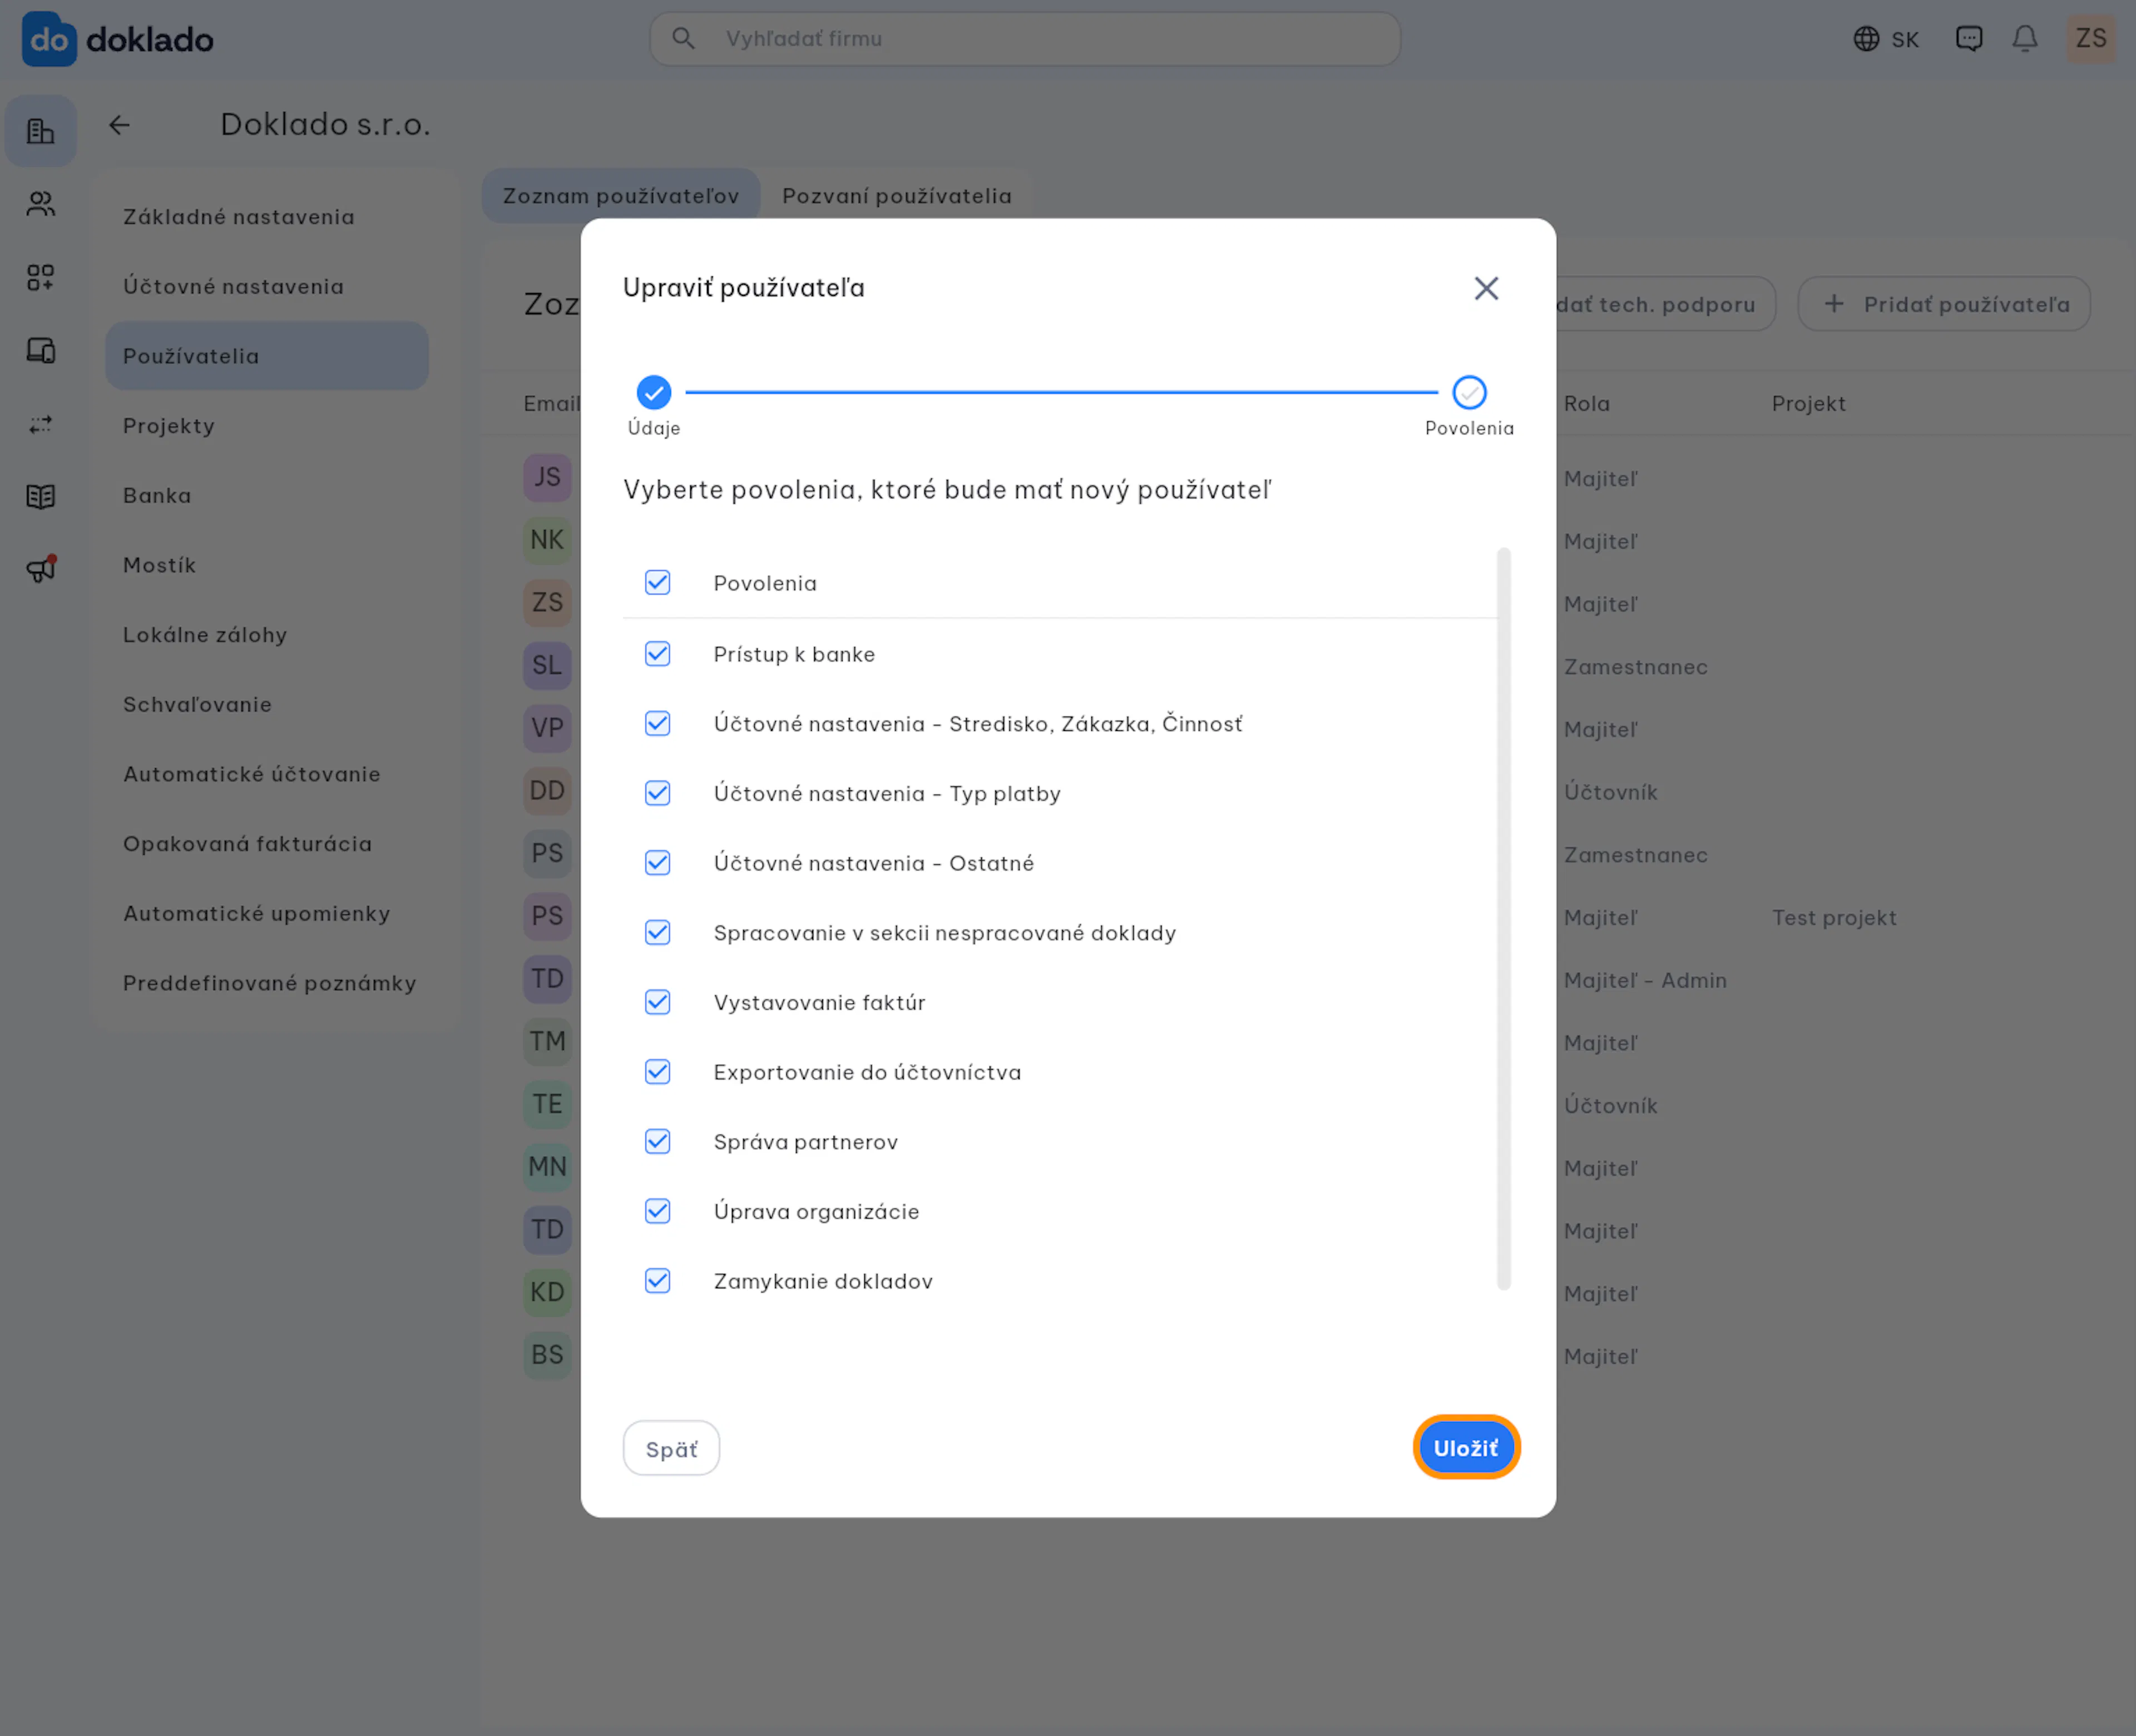Open the megaphone announcements icon
Viewport: 2136px width, 1736px height.
[41, 569]
